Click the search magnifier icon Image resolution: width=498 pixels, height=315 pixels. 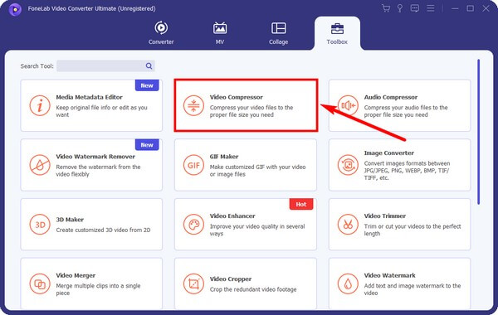pos(149,66)
